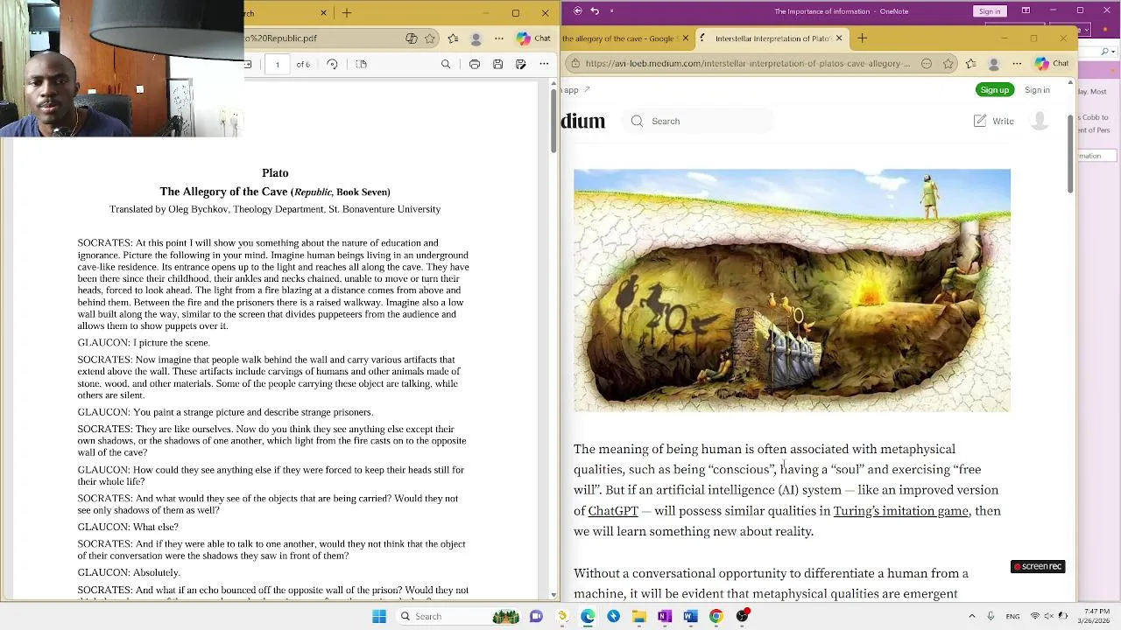The image size is (1121, 630).
Task: Open Word from the taskbar
Action: coord(690,616)
